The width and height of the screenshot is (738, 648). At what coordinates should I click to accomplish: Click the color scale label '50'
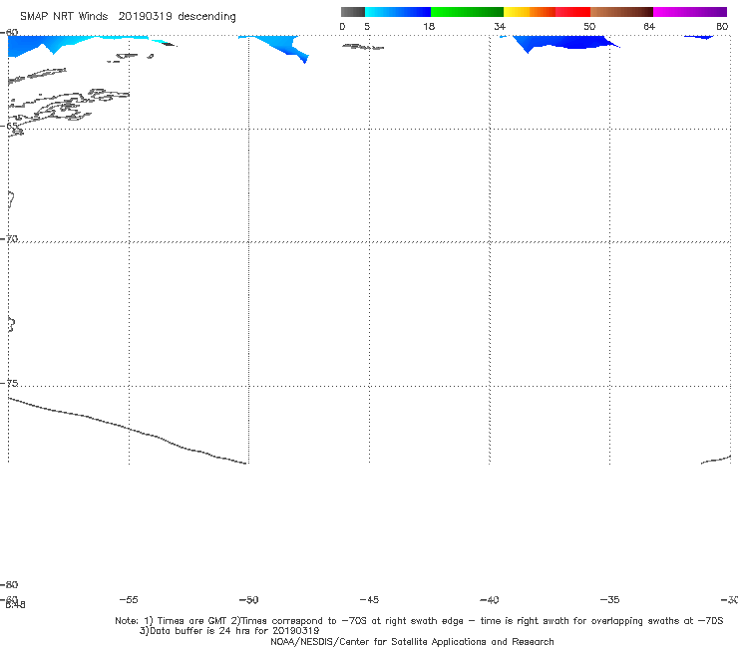pyautogui.click(x=589, y=26)
